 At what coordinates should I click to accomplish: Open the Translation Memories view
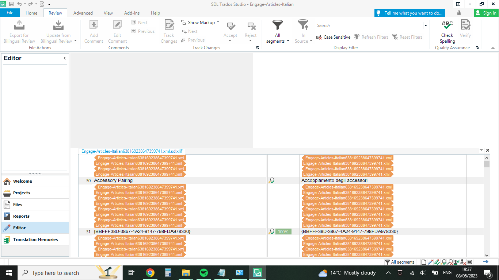(35, 240)
